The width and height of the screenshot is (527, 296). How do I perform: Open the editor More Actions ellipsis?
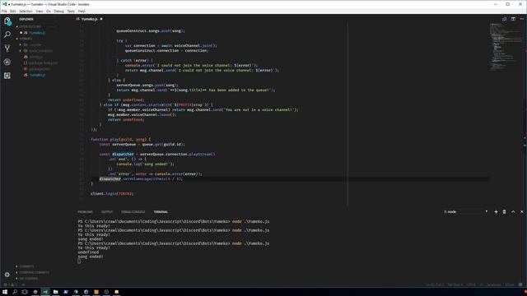point(521,19)
